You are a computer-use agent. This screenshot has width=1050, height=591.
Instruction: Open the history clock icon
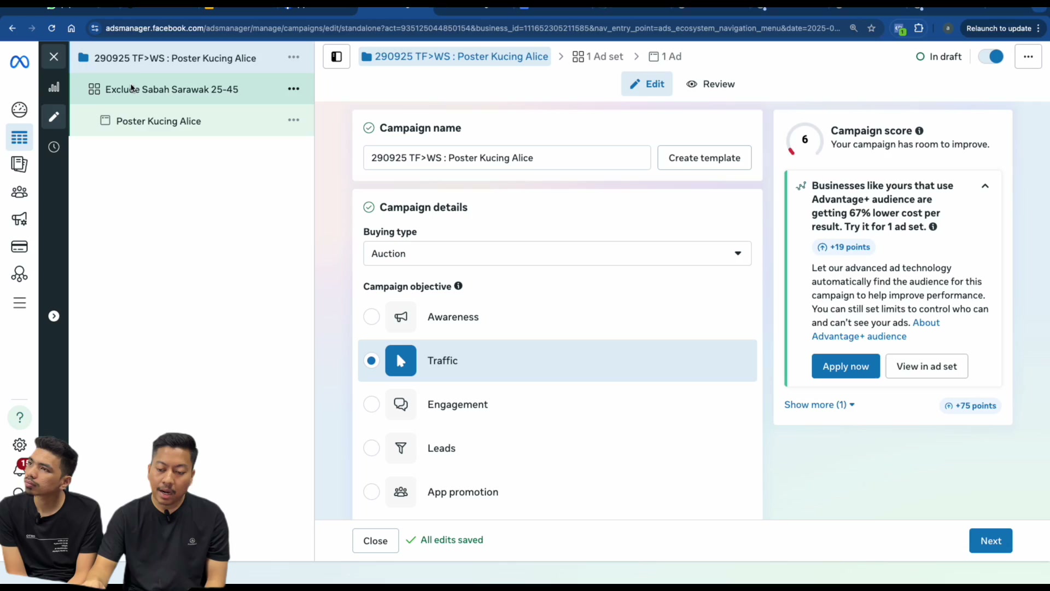click(x=54, y=147)
